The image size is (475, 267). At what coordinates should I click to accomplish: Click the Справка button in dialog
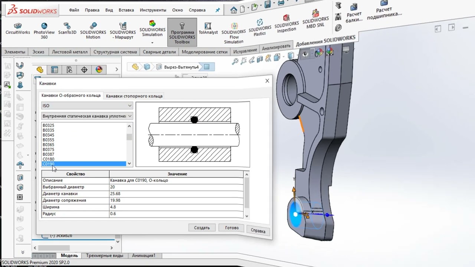click(x=258, y=230)
